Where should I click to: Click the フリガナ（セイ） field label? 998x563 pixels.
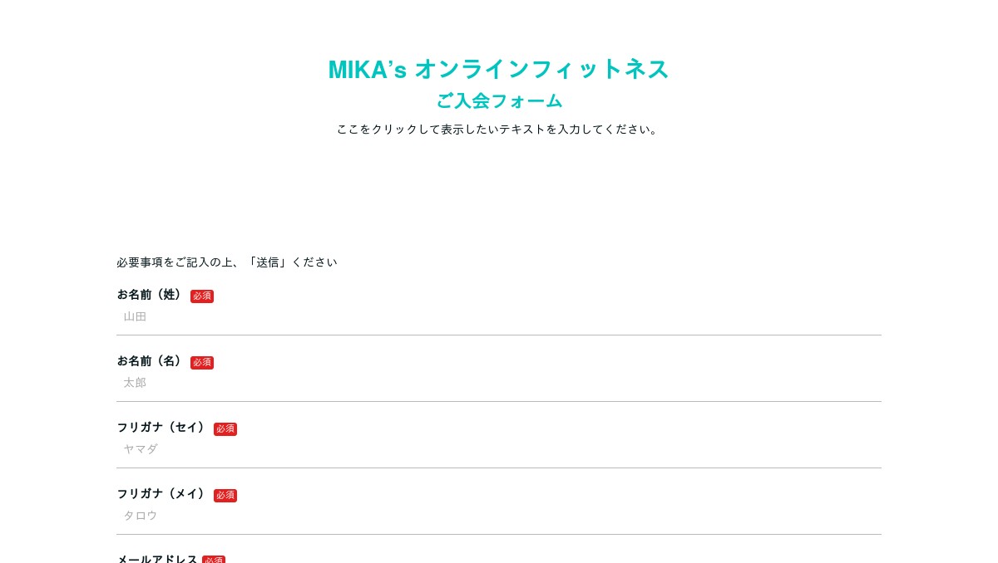click(x=162, y=428)
